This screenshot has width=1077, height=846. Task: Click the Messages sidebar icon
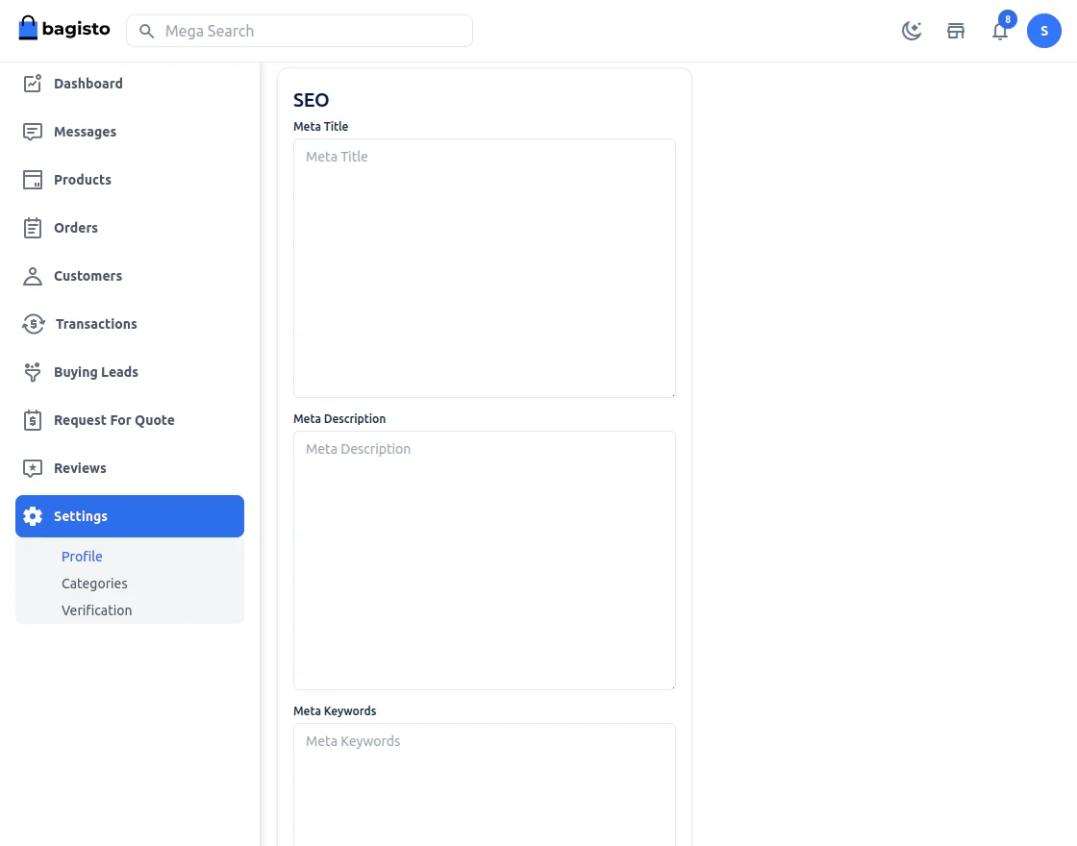pos(33,132)
